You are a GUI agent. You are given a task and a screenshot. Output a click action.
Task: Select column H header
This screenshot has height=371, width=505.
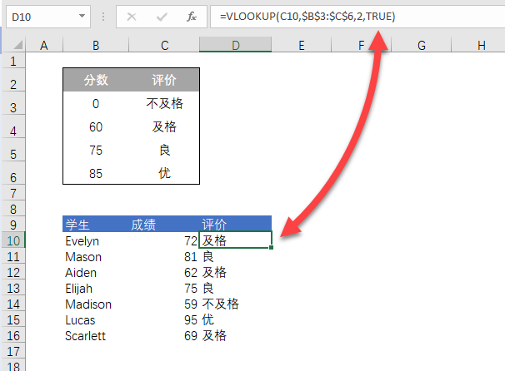482,46
